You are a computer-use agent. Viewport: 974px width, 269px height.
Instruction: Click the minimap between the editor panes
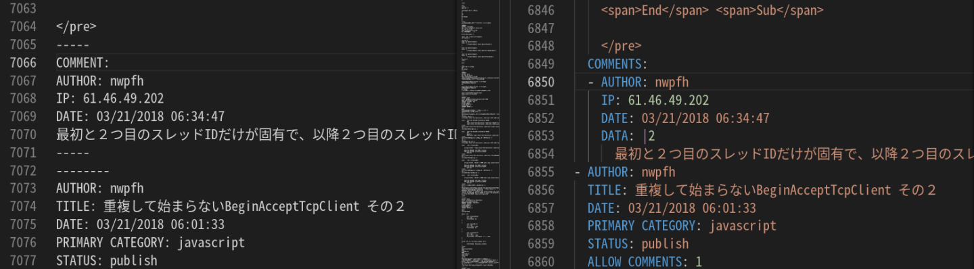[x=480, y=134]
